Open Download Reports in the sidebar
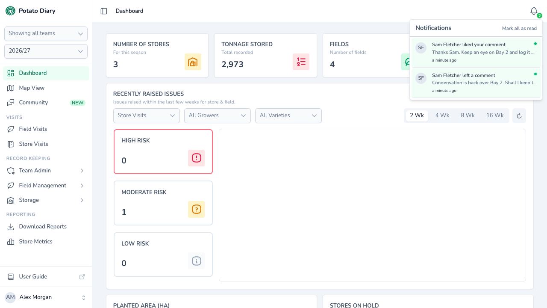This screenshot has width=547, height=308. [46, 227]
